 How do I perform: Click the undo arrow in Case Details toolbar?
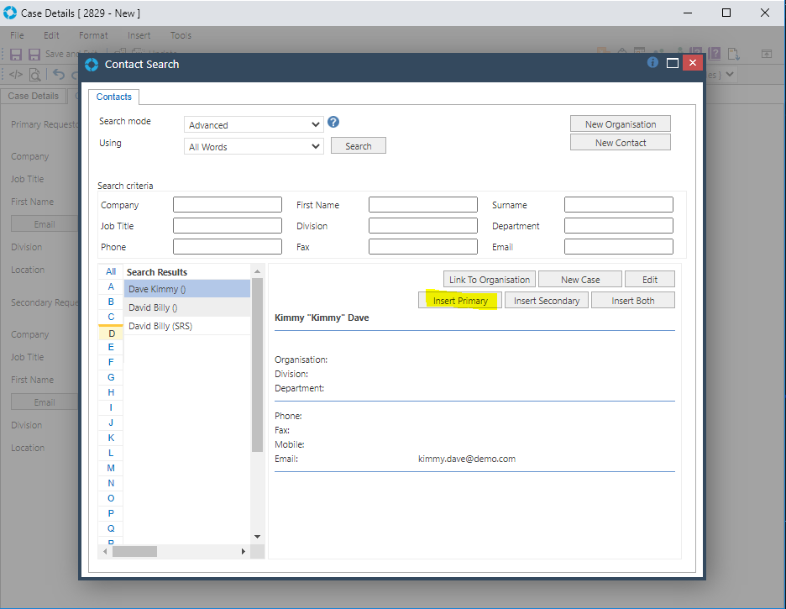tap(59, 75)
